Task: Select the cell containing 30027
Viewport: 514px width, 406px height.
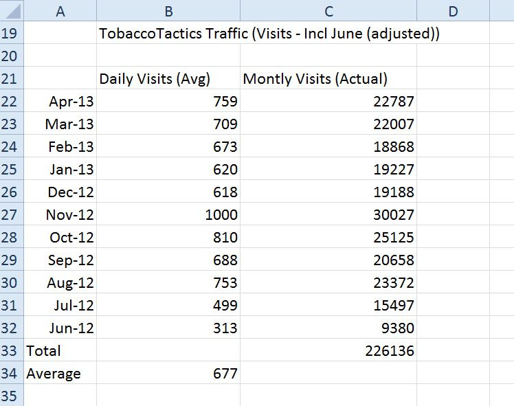Action: (328, 214)
